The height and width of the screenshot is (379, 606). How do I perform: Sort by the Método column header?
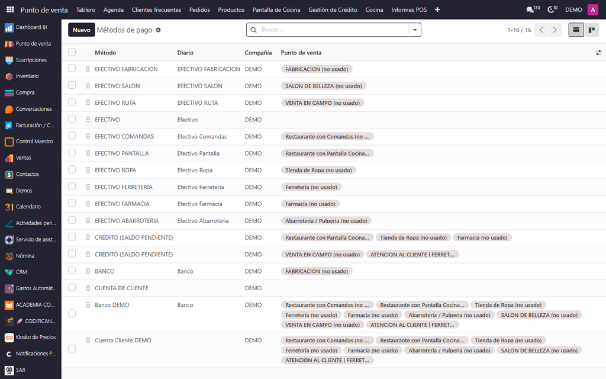point(105,53)
